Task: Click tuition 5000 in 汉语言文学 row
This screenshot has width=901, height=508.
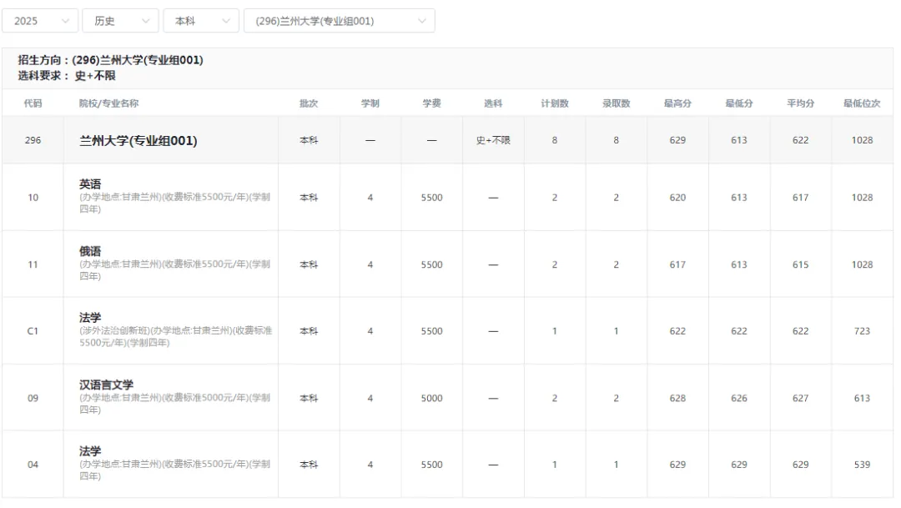Action: coord(431,398)
